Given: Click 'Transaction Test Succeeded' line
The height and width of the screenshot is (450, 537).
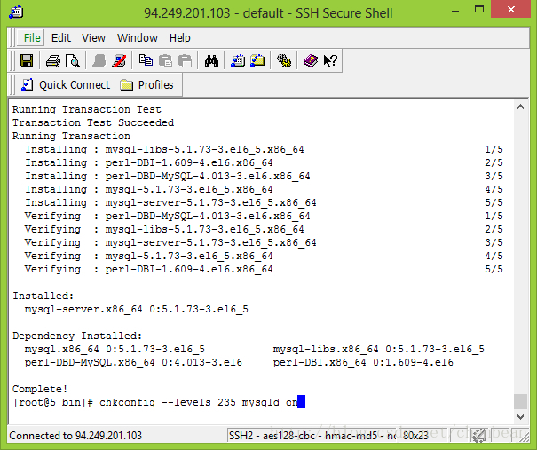Looking at the screenshot, I should point(93,122).
